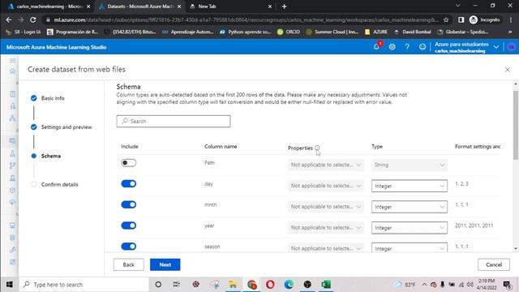Switch to Datasets Azure Machine Learning tab
Viewport: 519px width, 292px height.
pyautogui.click(x=140, y=6)
